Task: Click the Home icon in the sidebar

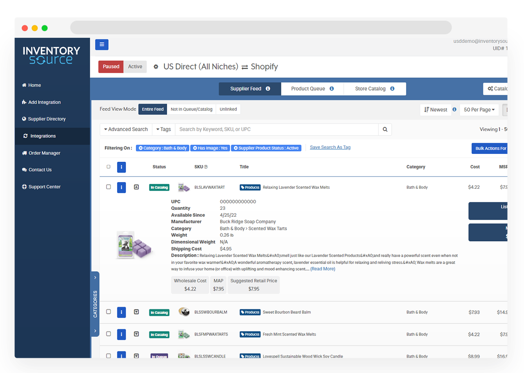Action: (x=24, y=85)
